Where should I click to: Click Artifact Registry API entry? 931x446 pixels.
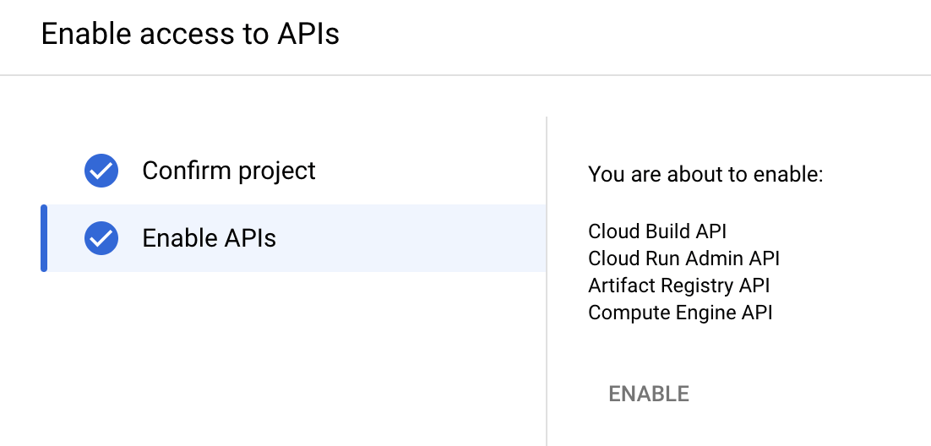click(x=678, y=285)
